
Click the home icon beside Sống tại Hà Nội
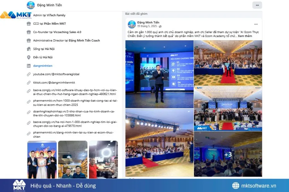click(x=29, y=49)
